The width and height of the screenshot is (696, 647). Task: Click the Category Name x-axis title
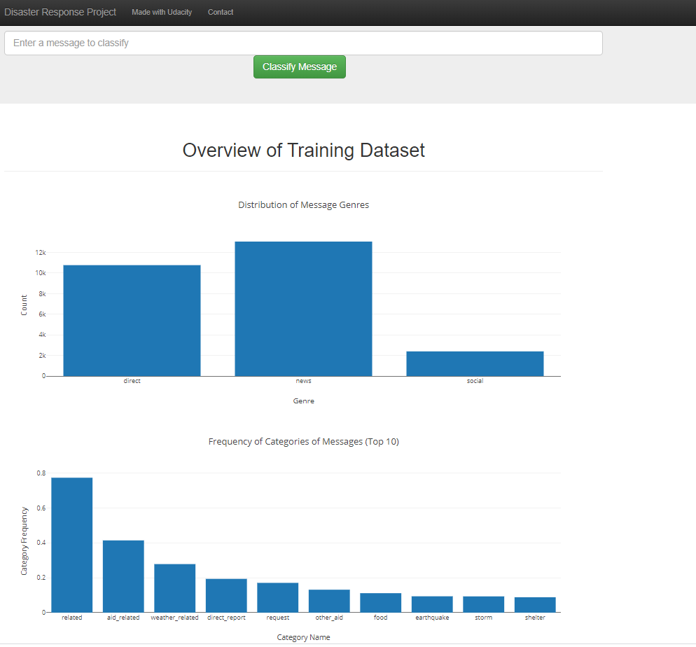click(x=304, y=637)
